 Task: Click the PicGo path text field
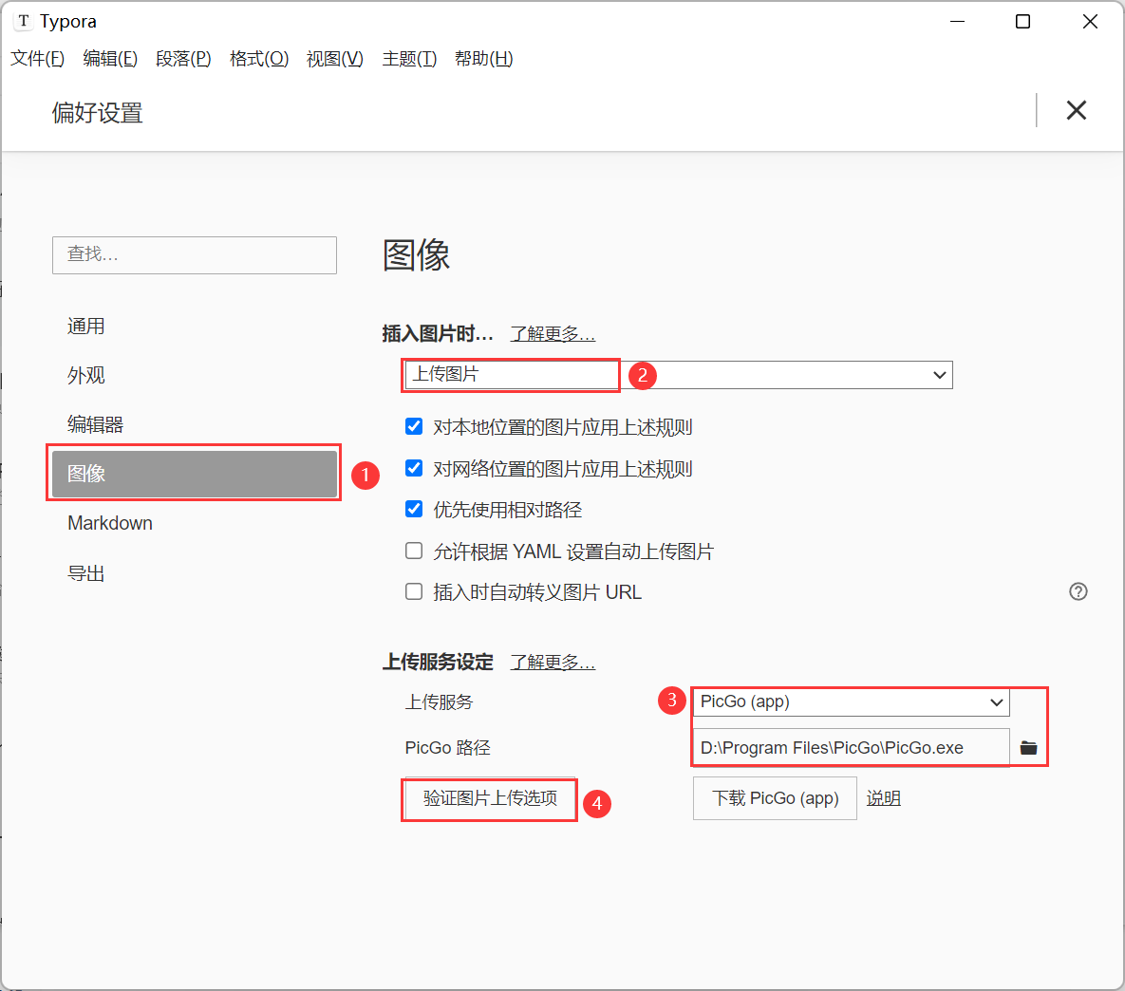pyautogui.click(x=851, y=748)
